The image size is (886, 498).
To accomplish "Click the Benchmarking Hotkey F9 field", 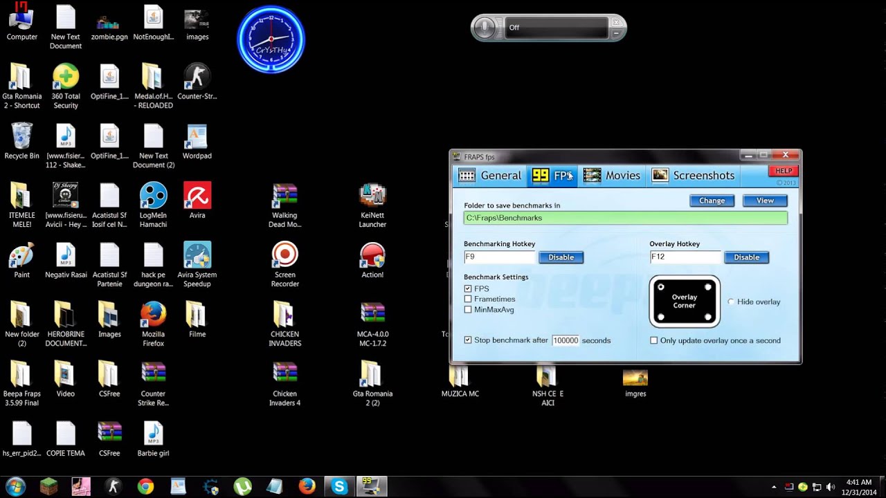I will coord(499,257).
